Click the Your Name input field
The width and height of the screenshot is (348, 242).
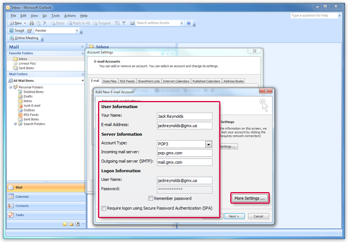tap(184, 116)
